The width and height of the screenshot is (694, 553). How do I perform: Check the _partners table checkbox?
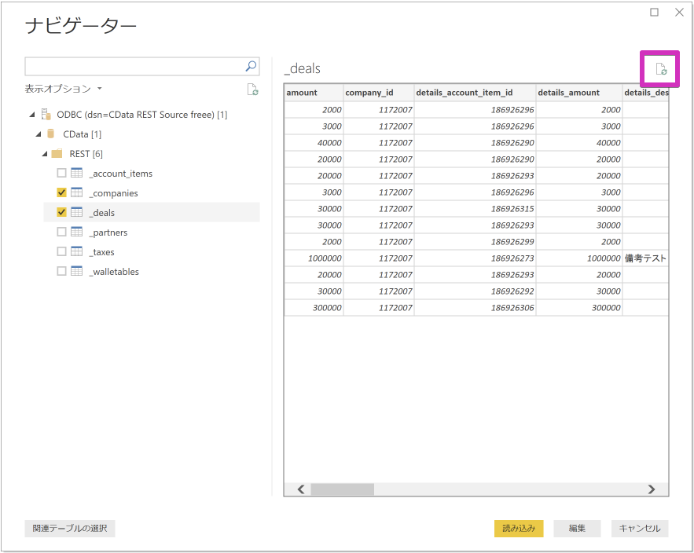point(61,231)
